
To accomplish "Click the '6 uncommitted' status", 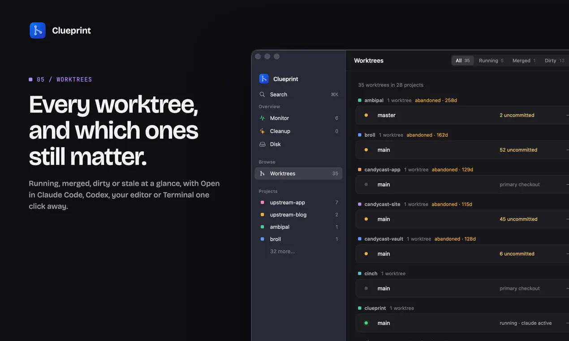I will tap(517, 254).
